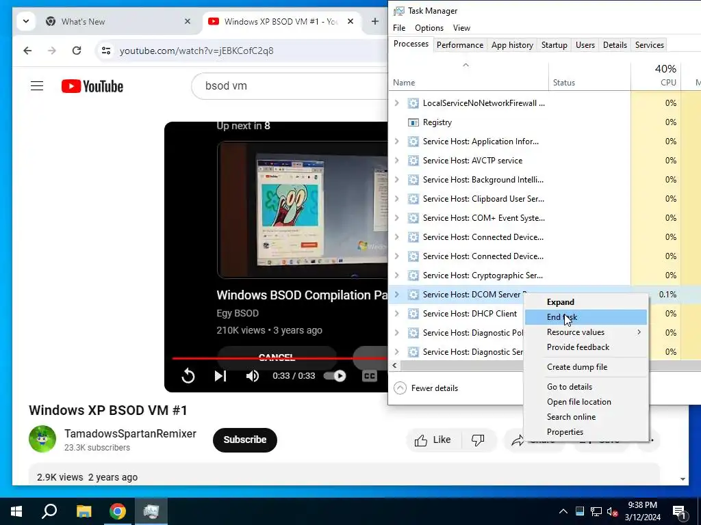Expand Service Host: Clipboard User Service row
Viewport: 701px width, 525px height.
(x=396, y=199)
